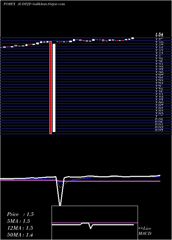The height and width of the screenshot is (240, 172).
Task: Click the 1.54 top price axis label
Action: tap(159, 35)
